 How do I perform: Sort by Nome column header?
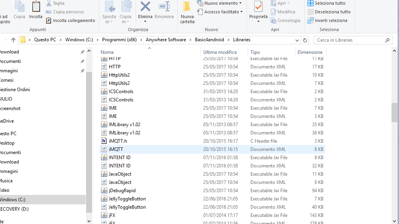pos(107,52)
